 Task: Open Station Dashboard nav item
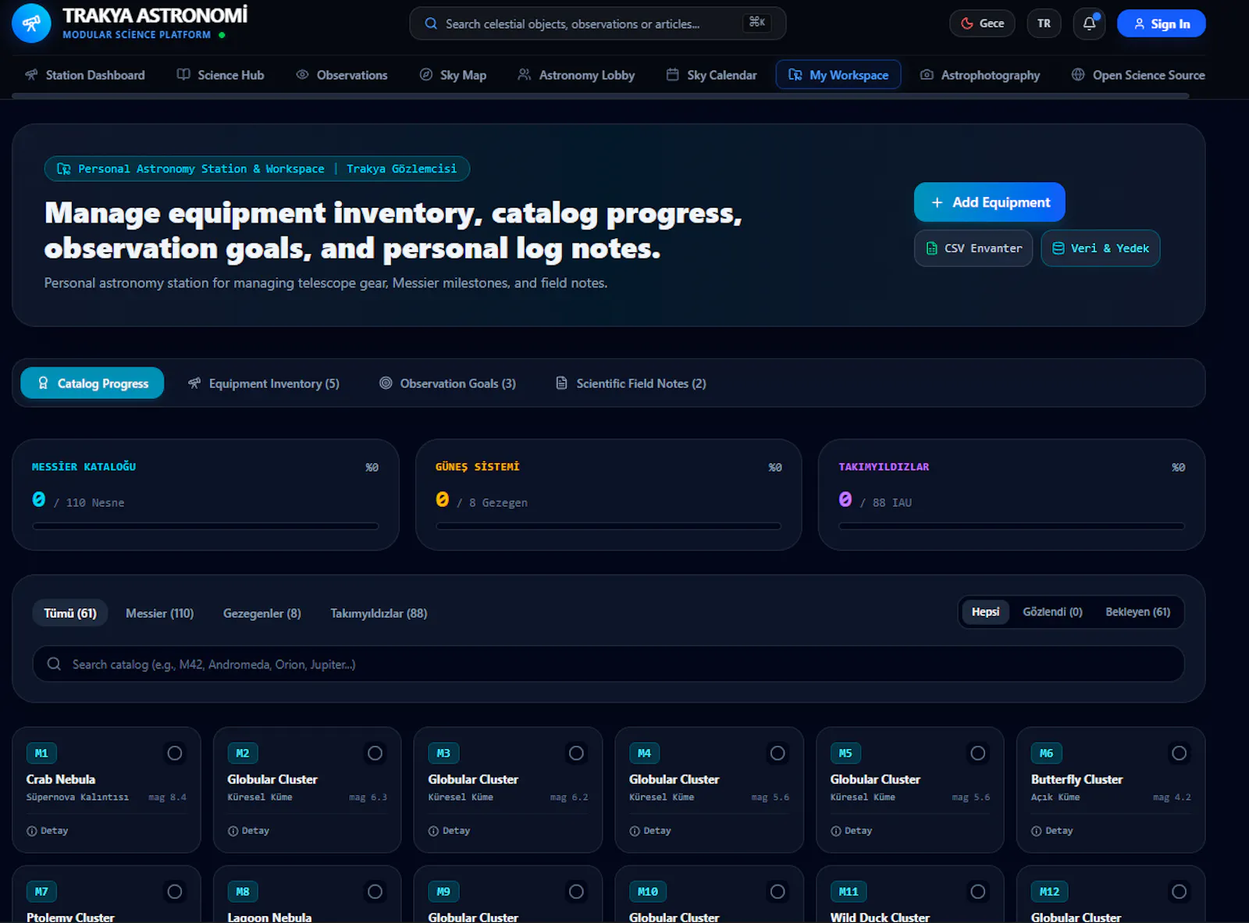pos(85,75)
